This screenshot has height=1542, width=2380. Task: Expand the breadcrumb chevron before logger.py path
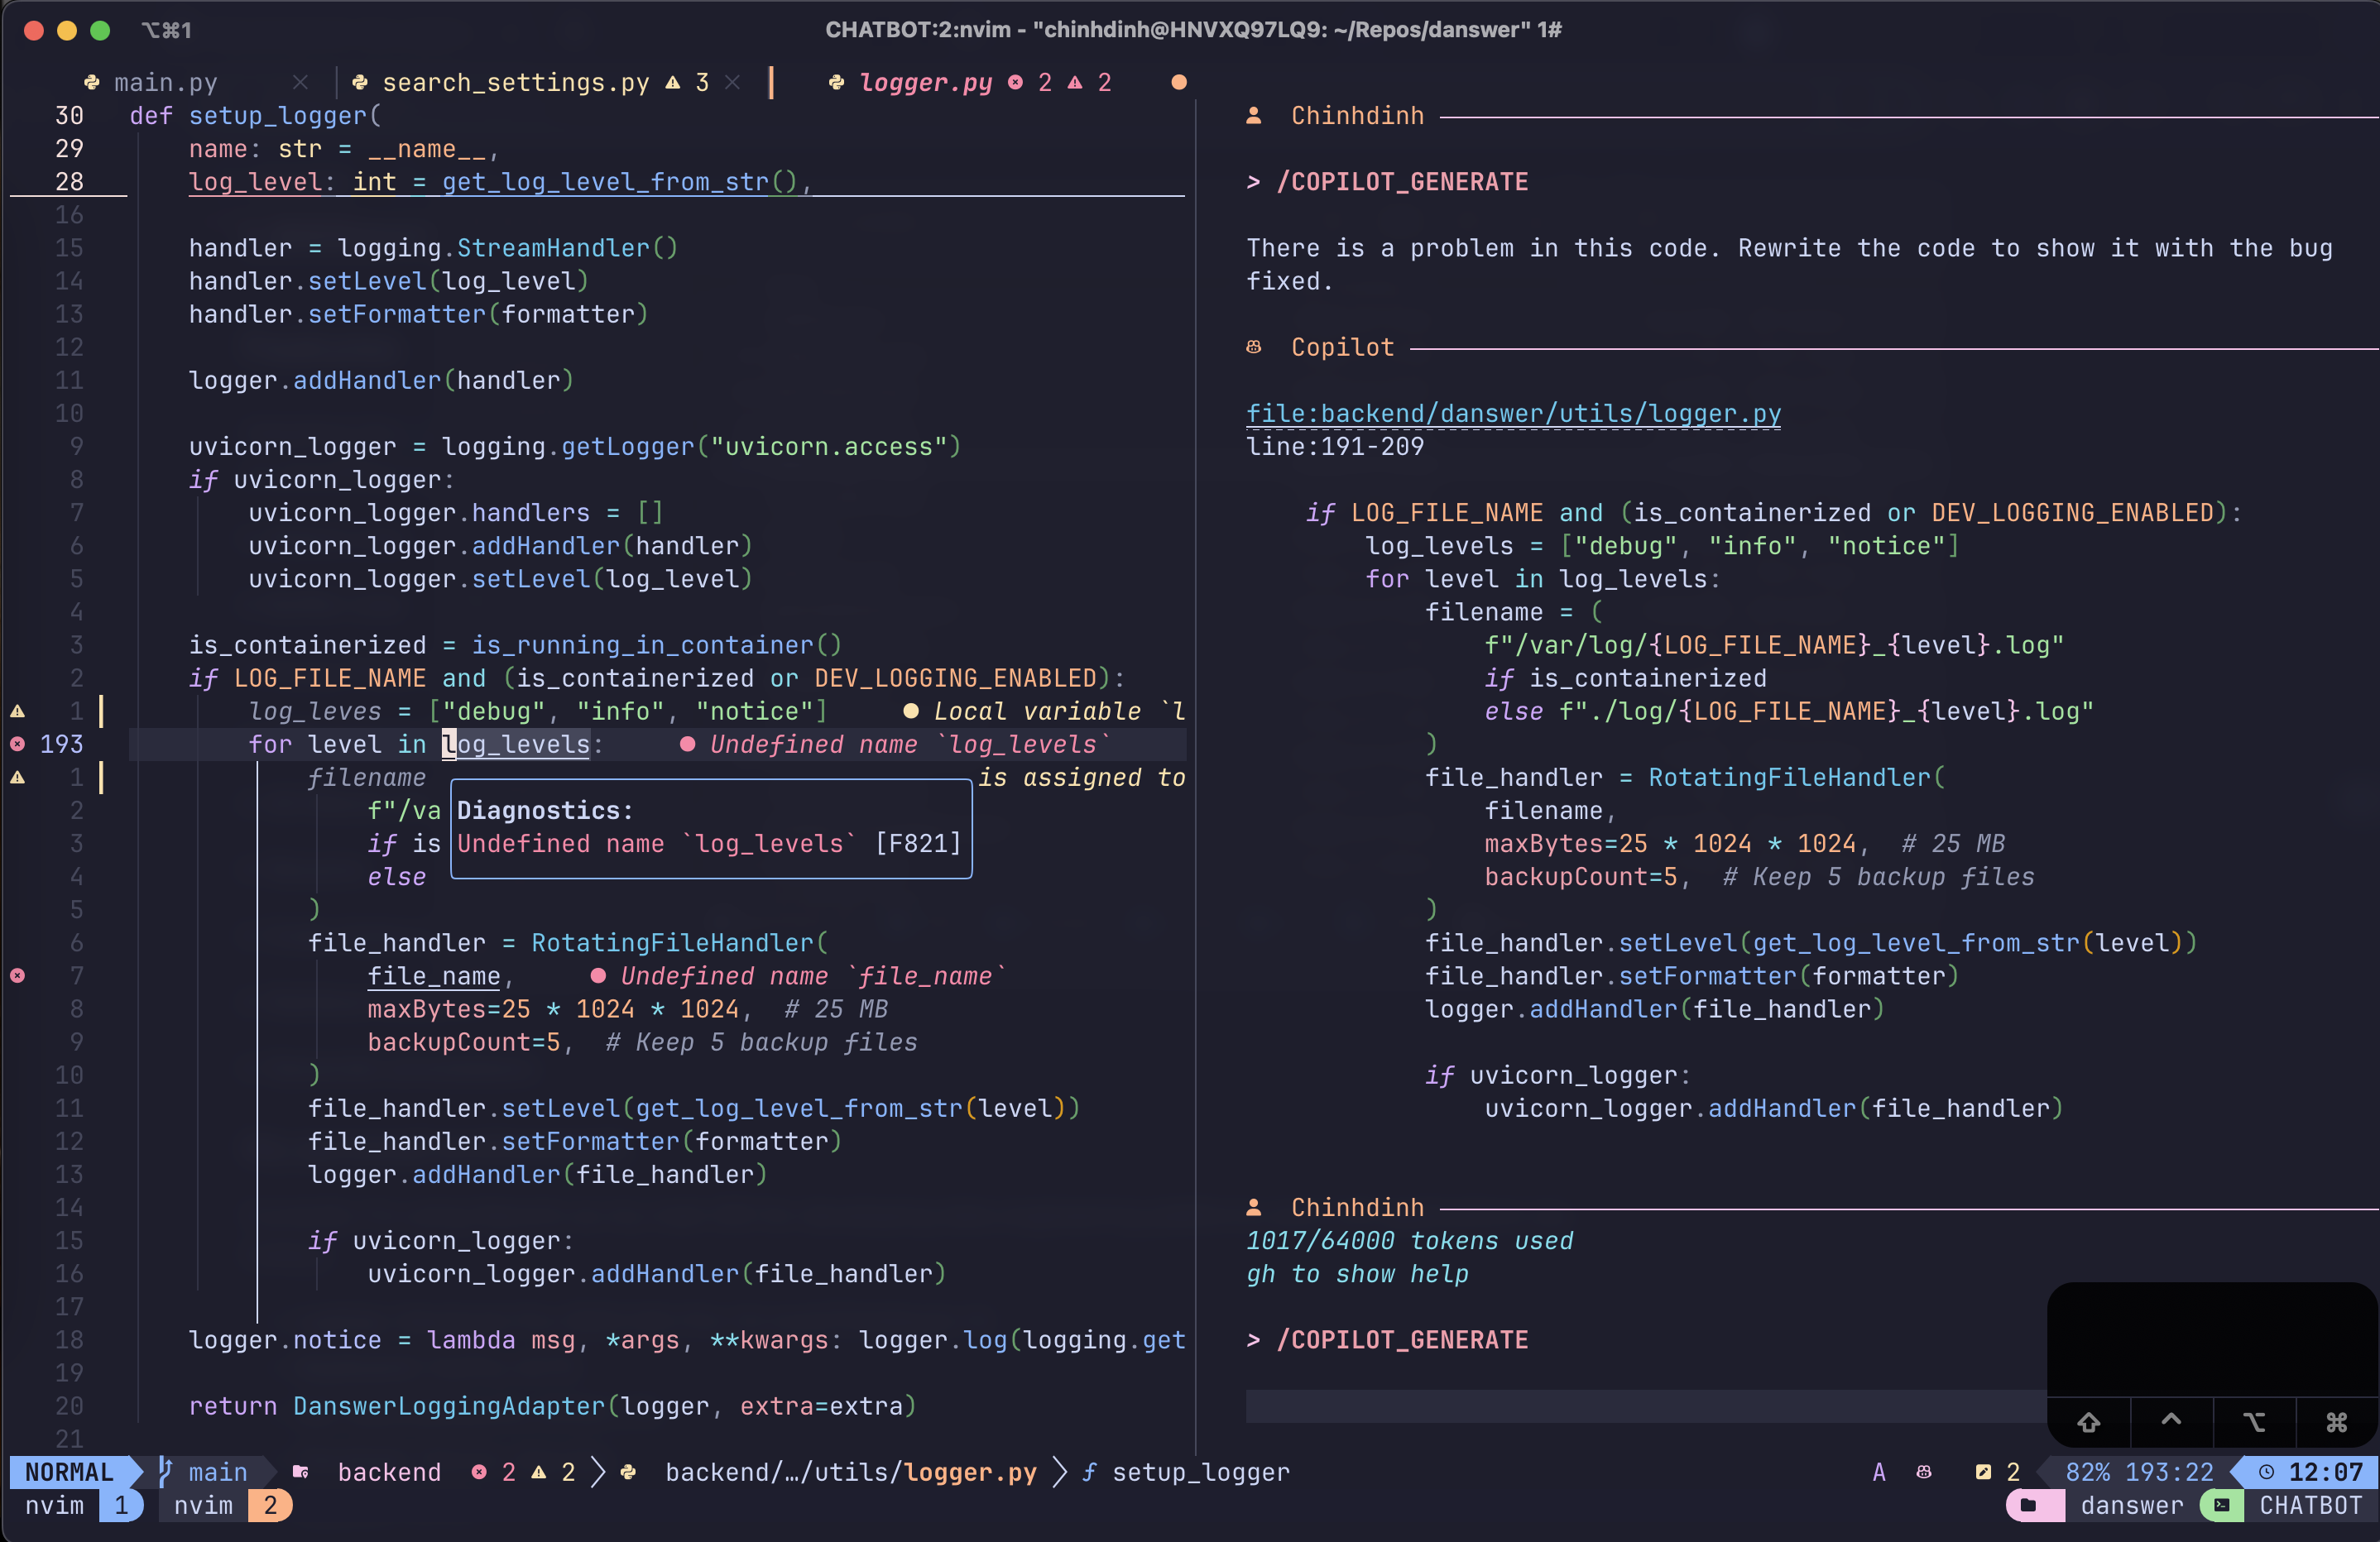[x=598, y=1472]
